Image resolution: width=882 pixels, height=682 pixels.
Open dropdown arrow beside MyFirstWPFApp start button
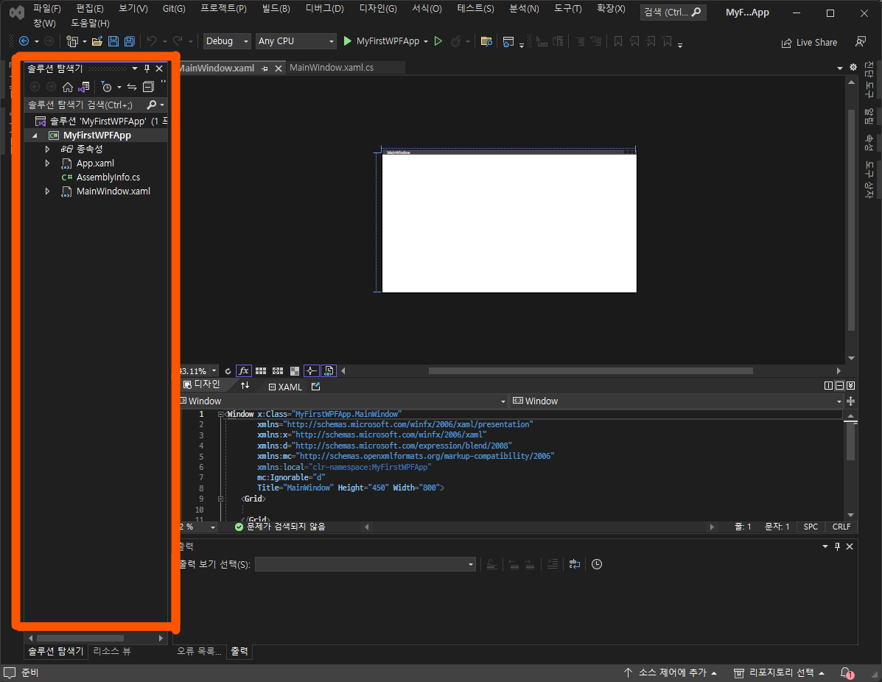(x=426, y=41)
